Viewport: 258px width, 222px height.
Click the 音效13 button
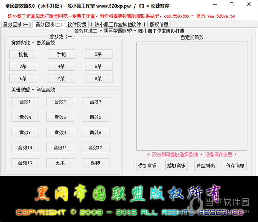[25, 163]
